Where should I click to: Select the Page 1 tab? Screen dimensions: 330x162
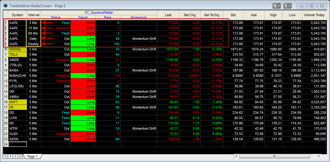click(x=33, y=156)
